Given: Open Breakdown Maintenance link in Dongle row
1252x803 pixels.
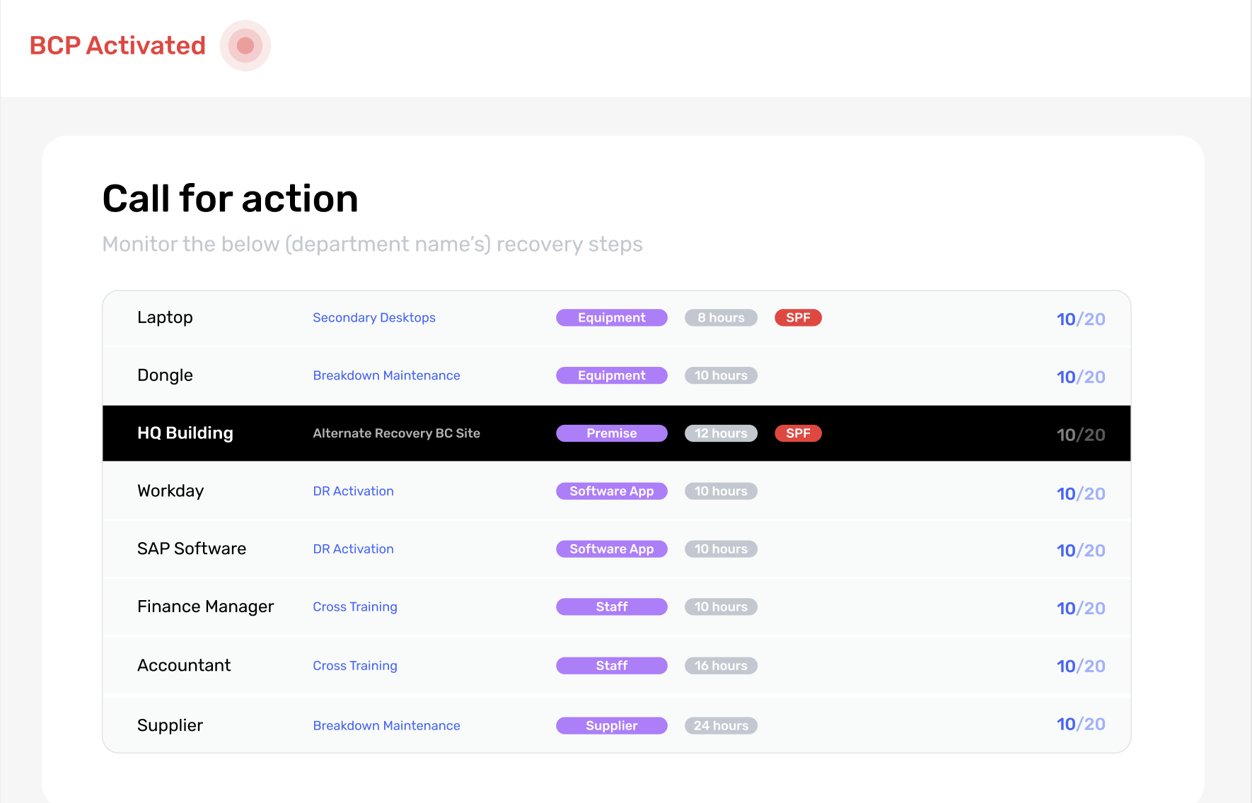Looking at the screenshot, I should click(386, 376).
